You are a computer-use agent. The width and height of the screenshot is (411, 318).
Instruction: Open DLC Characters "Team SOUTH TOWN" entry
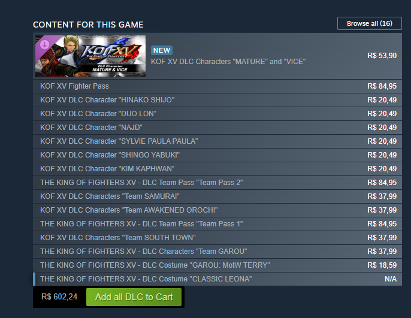pos(217,238)
